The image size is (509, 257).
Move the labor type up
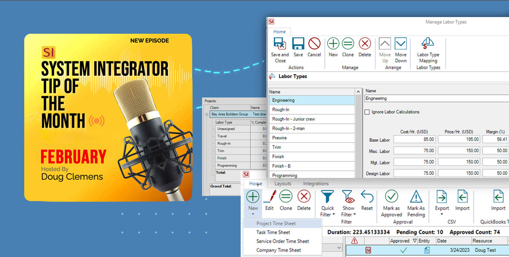(x=385, y=50)
